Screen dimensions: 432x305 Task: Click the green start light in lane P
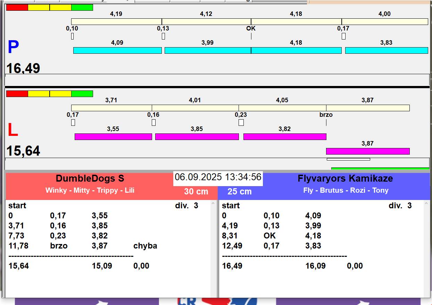pyautogui.click(x=82, y=8)
